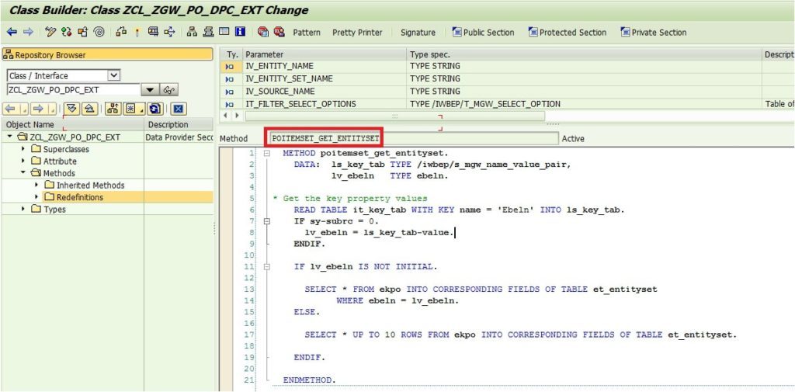Click the Display Superordinate Object List icon
The image size is (795, 392).
[x=113, y=109]
